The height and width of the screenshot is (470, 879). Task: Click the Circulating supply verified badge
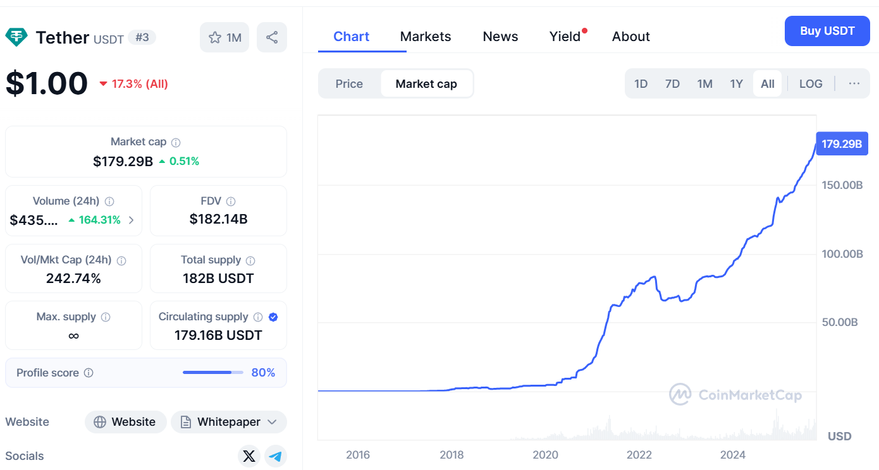273,317
